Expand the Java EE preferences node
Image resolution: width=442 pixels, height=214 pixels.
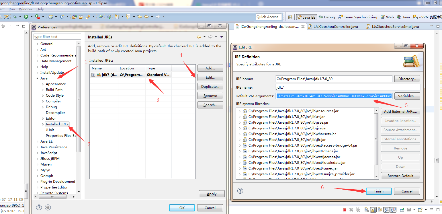coord(37,141)
